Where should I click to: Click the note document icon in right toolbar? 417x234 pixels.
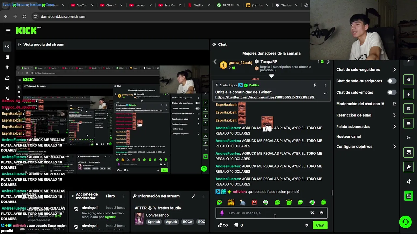pos(409,109)
